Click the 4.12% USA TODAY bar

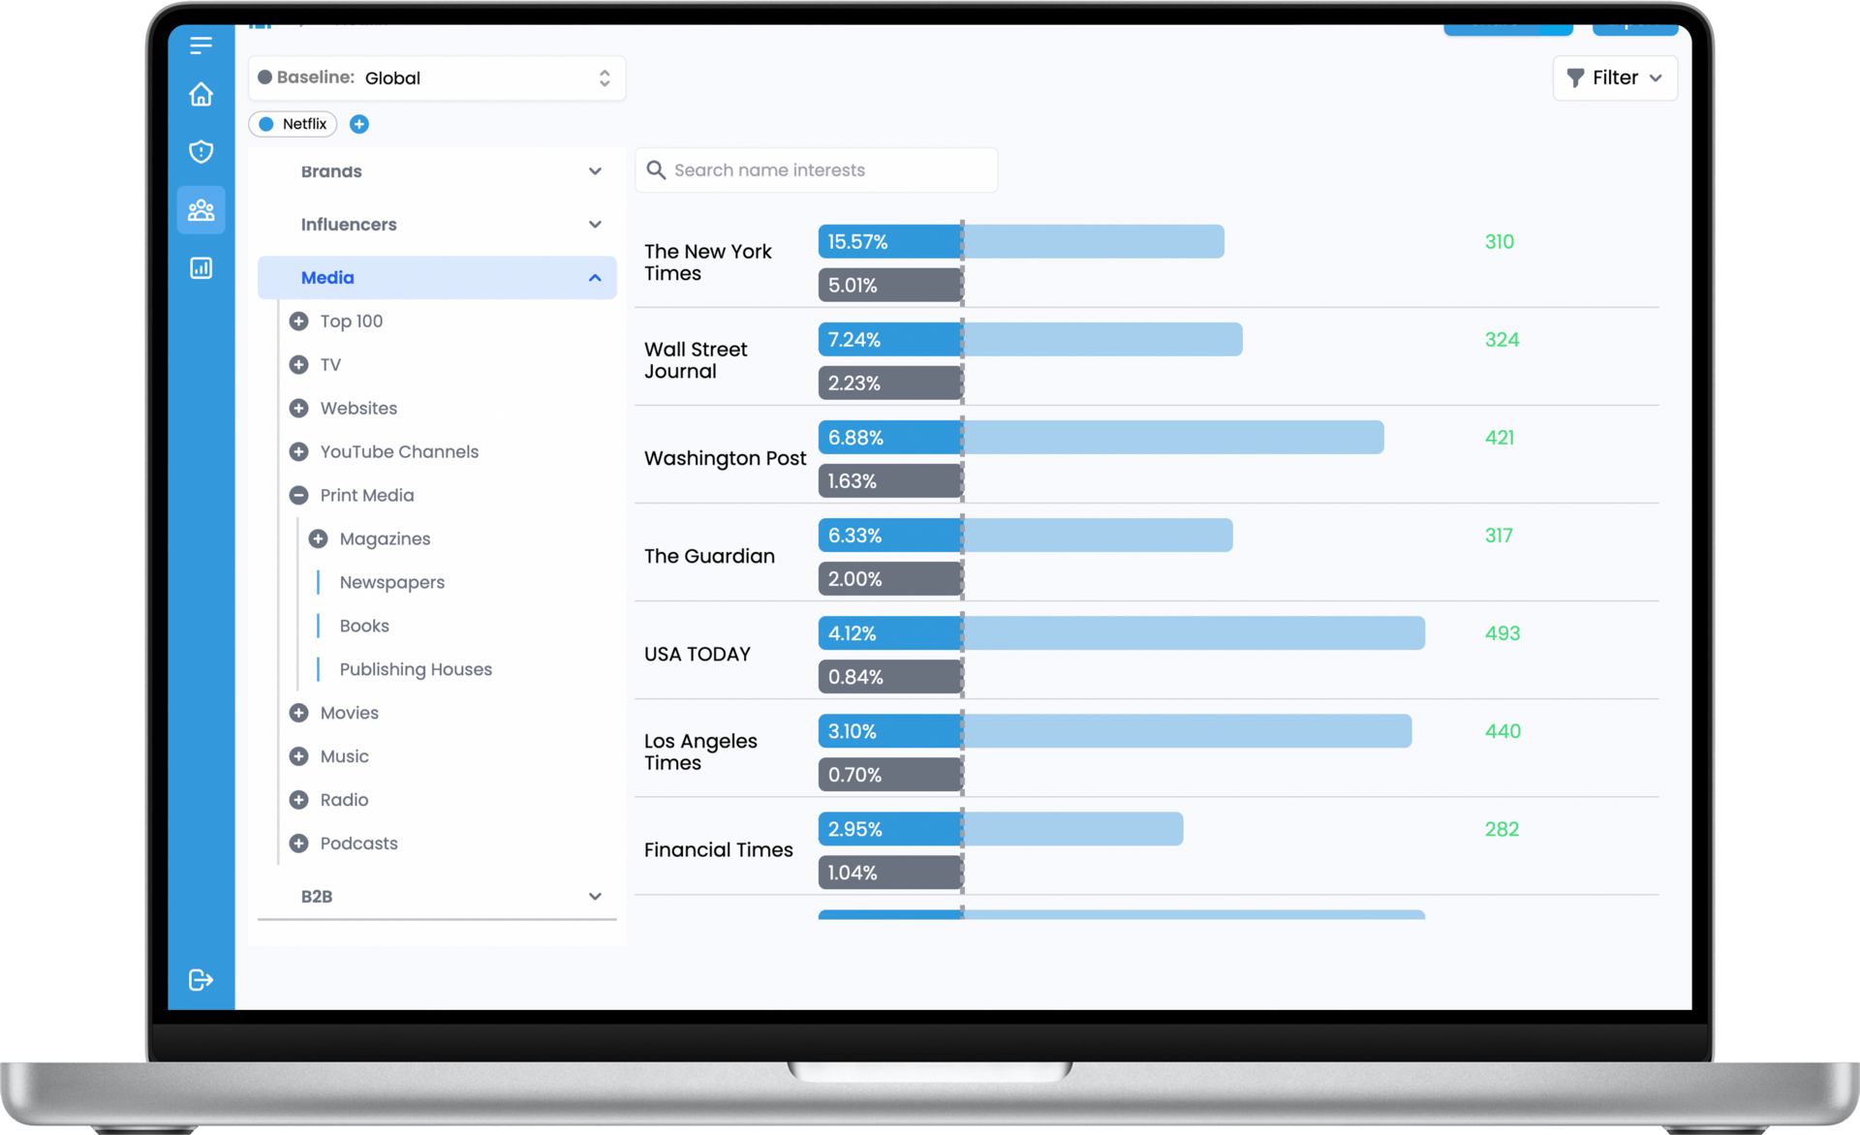[1122, 633]
